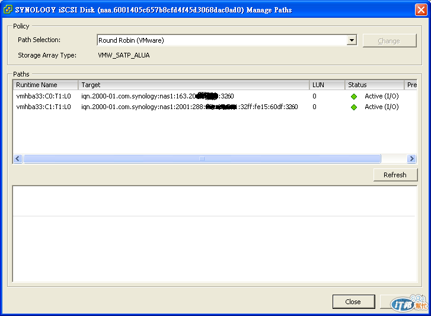The image size is (431, 316).
Task: Click LUN value 0 of C0 path
Action: (314, 96)
